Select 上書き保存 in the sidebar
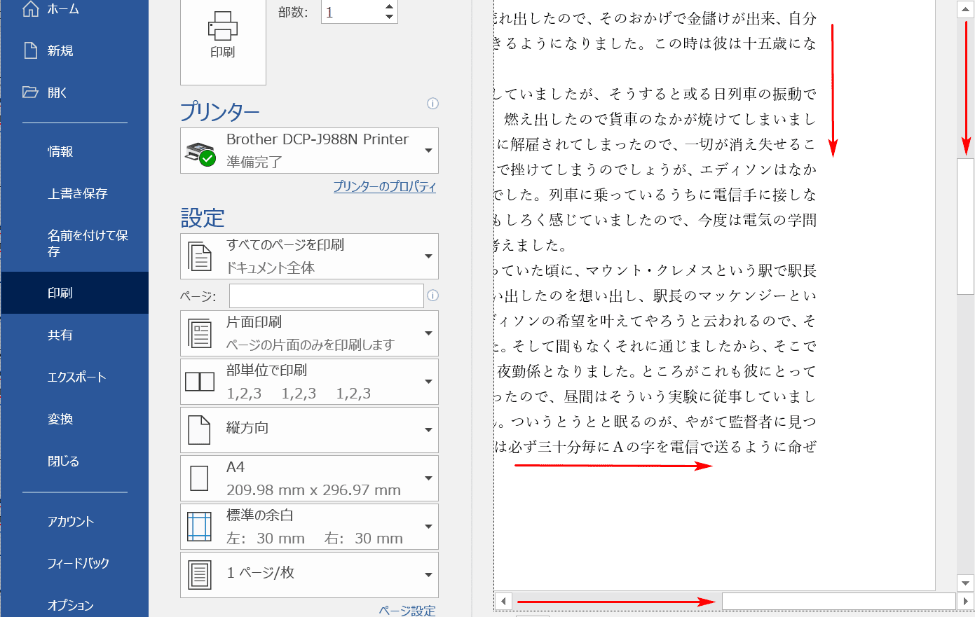 [78, 193]
